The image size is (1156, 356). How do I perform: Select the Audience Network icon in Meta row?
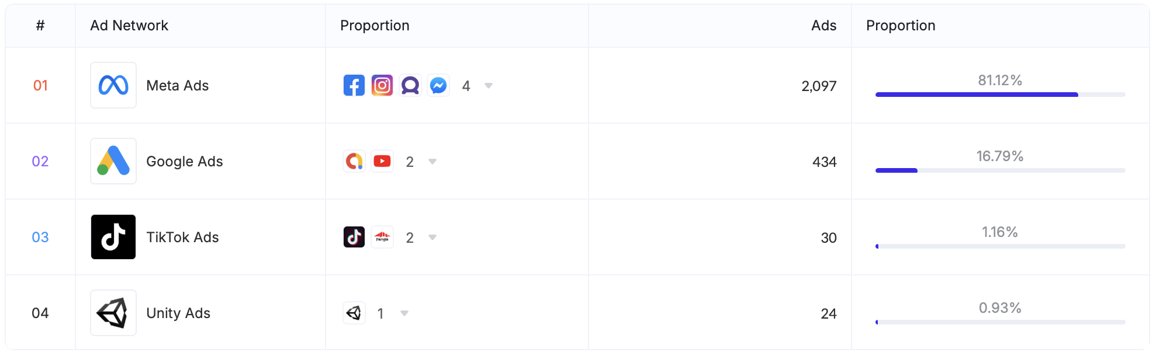pos(410,85)
